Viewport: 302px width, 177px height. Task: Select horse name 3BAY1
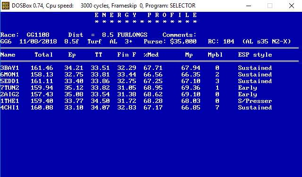click(x=9, y=68)
